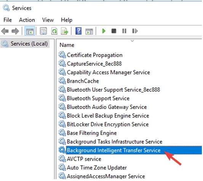Toggle the Show/Hide Console Tree button

30,31
